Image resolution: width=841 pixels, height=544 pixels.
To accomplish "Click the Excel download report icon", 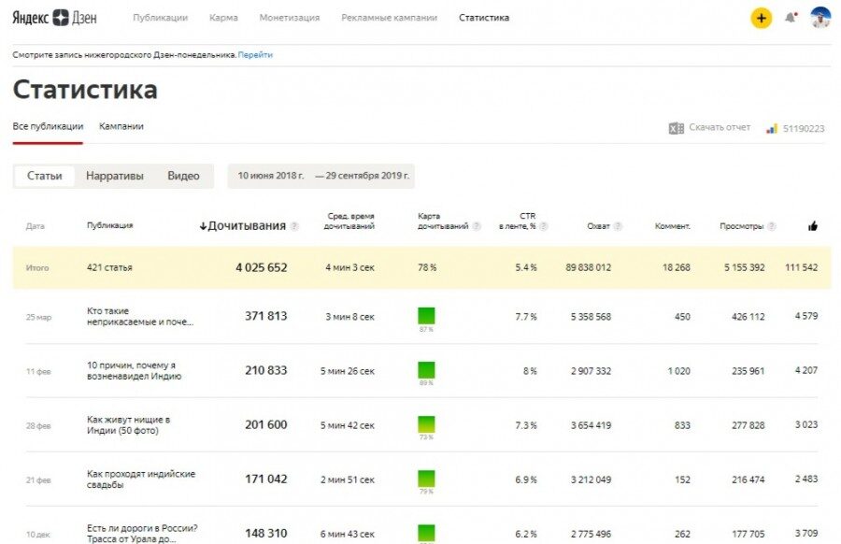I will [x=676, y=128].
